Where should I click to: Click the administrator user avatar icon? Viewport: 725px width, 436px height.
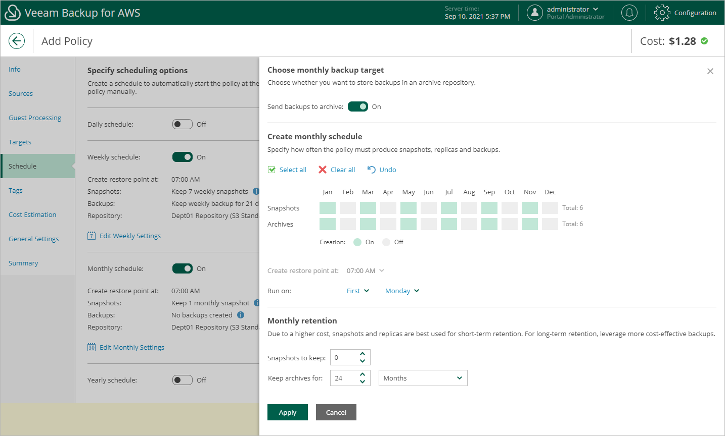534,13
